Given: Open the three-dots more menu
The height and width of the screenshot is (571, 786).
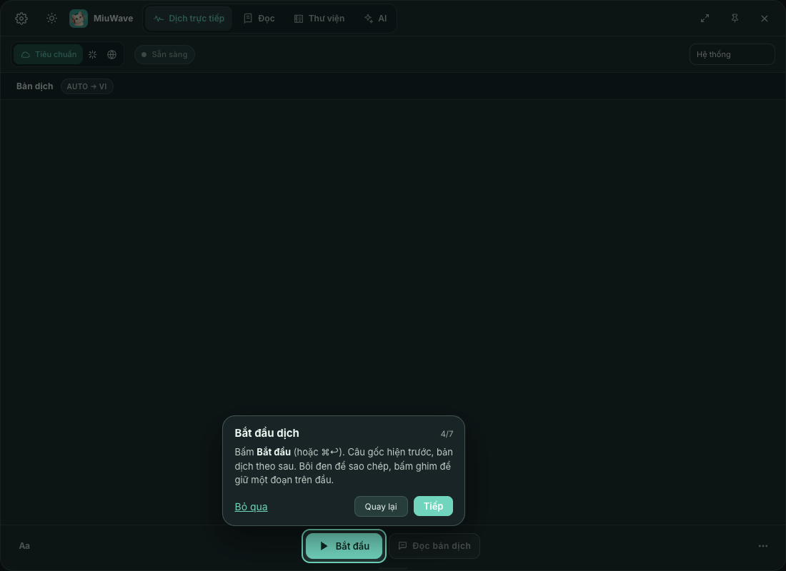Looking at the screenshot, I should click(763, 546).
